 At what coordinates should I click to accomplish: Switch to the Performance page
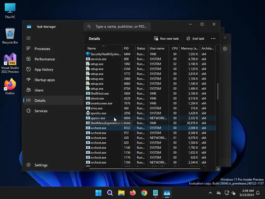(53, 59)
